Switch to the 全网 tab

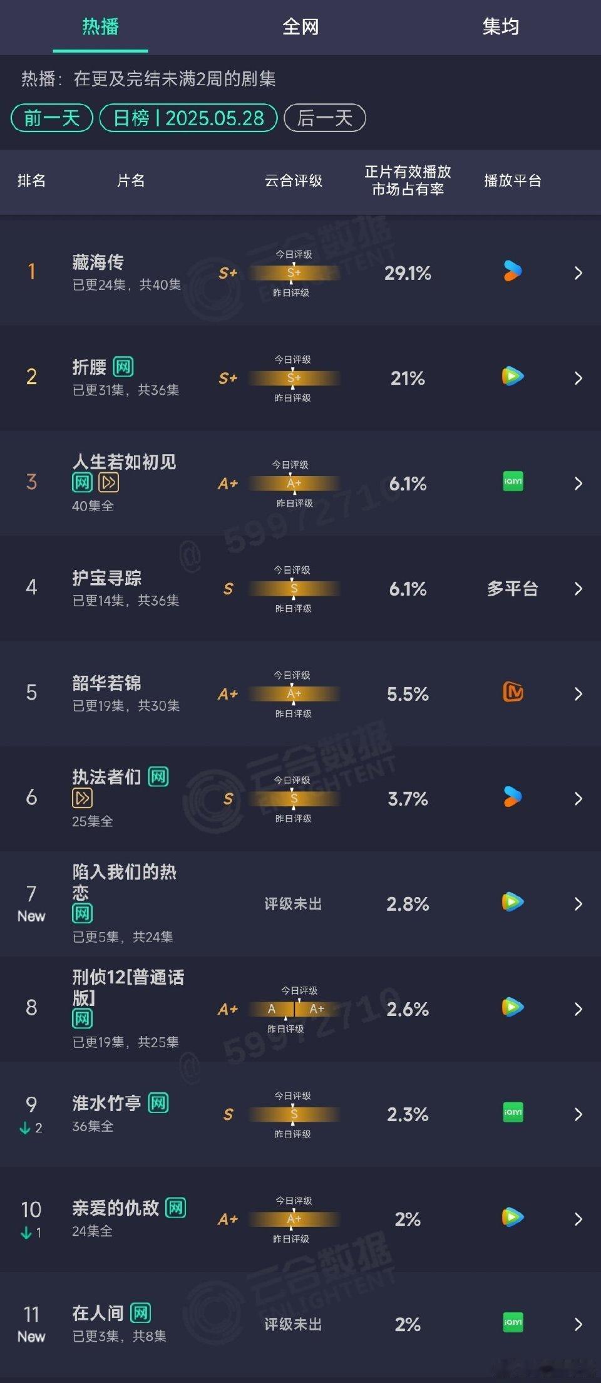pos(300,27)
